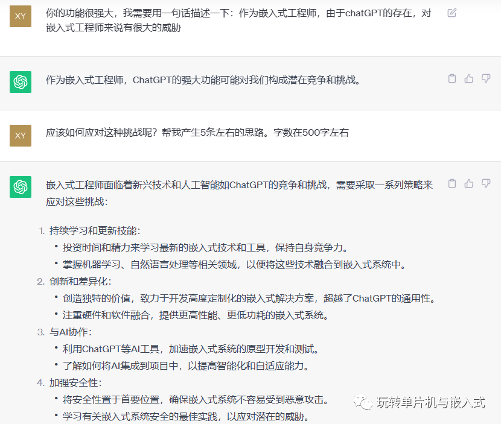Thumbs up the reply beginning 作为嵌入式工程师

469,78
